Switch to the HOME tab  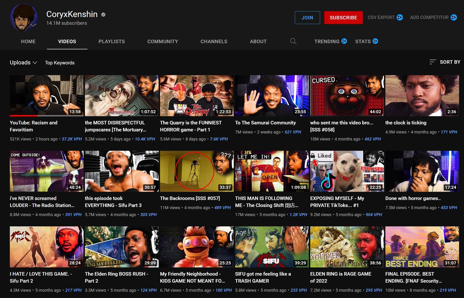click(28, 41)
